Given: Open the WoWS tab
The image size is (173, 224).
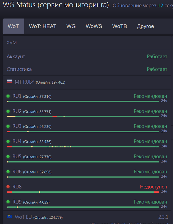Looking at the screenshot, I should 94,26.
